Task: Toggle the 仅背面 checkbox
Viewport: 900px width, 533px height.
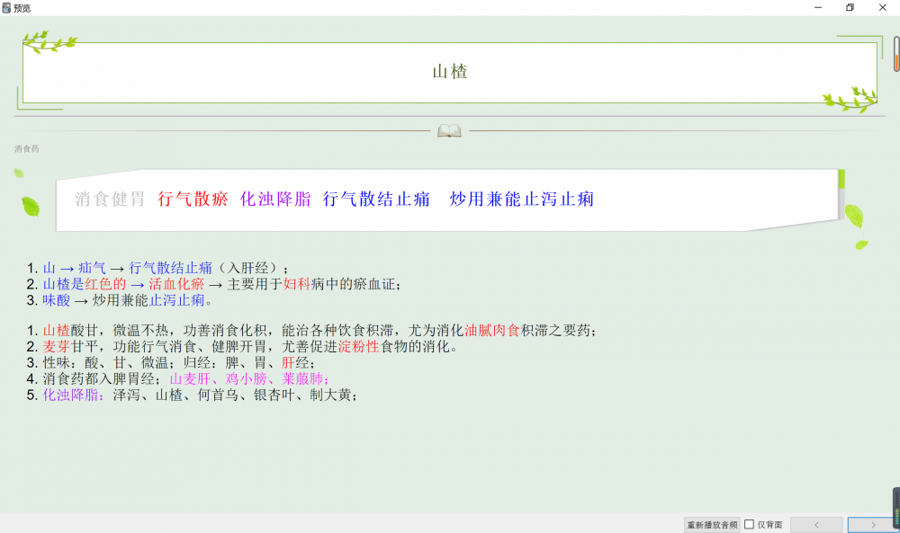Action: coord(749,524)
